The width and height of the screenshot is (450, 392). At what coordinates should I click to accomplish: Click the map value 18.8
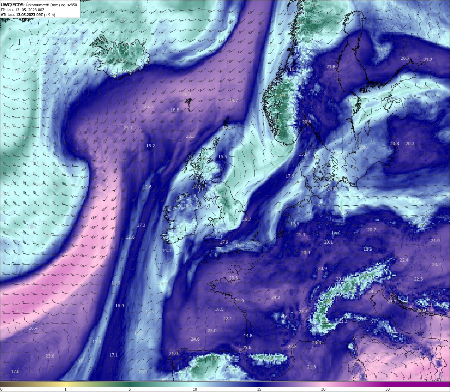click(175, 110)
